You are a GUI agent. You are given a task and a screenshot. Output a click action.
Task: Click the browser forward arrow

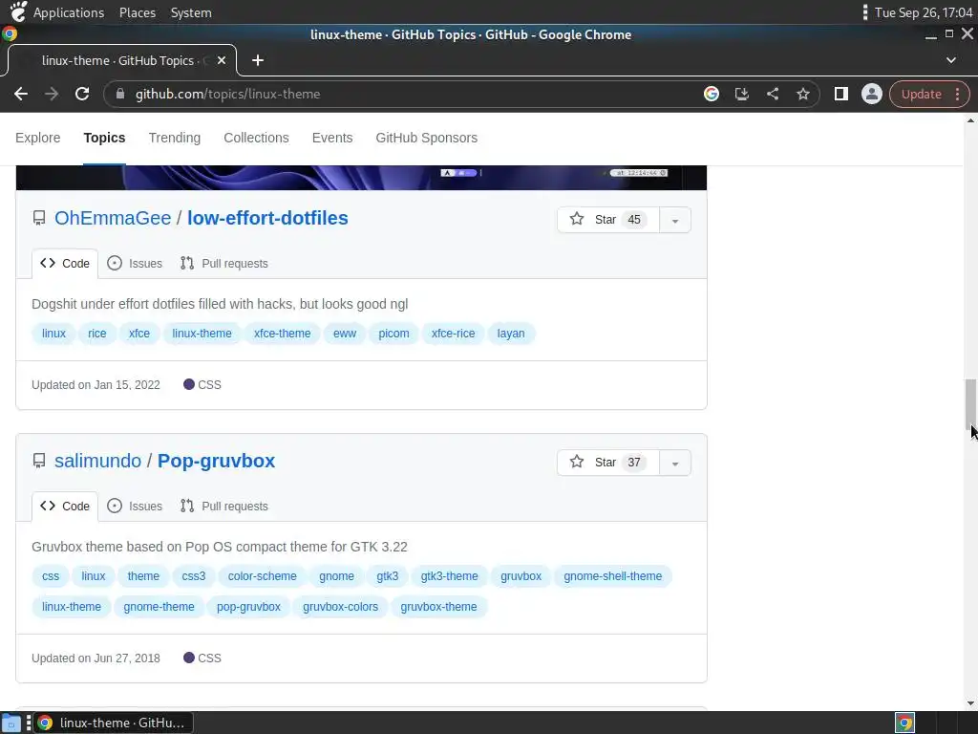pos(52,94)
